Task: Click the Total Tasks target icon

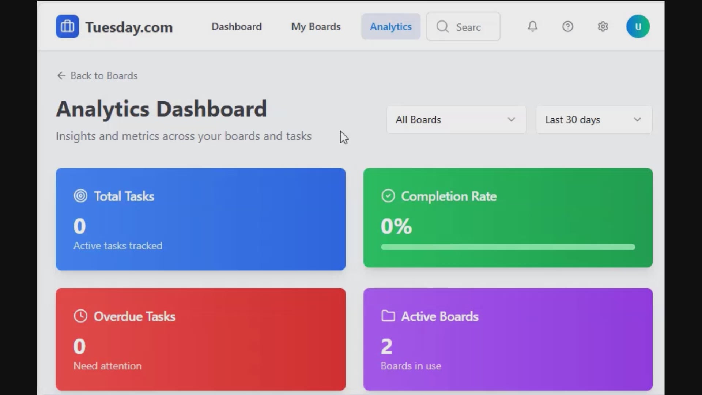Action: point(80,196)
